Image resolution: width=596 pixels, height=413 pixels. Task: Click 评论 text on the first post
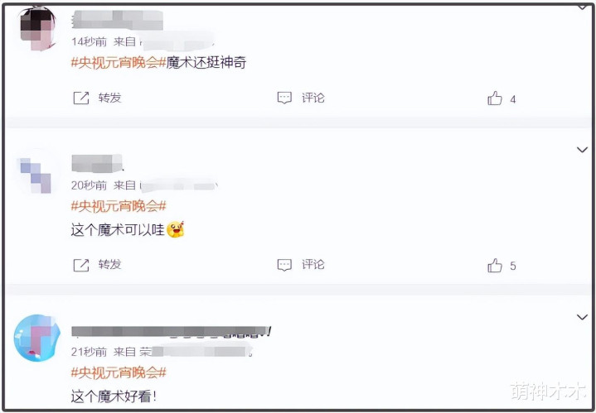pos(313,98)
